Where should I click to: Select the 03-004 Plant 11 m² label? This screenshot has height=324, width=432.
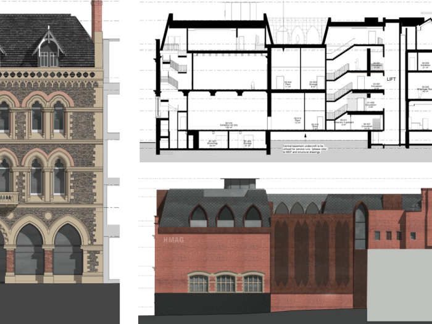(288, 85)
